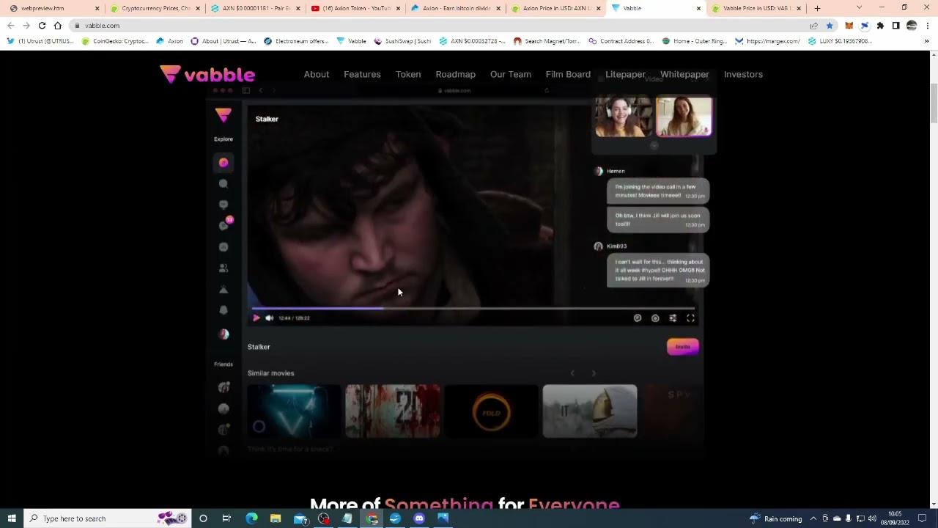The image size is (938, 528).
Task: Open File Explorer from the taskbar
Action: click(276, 518)
